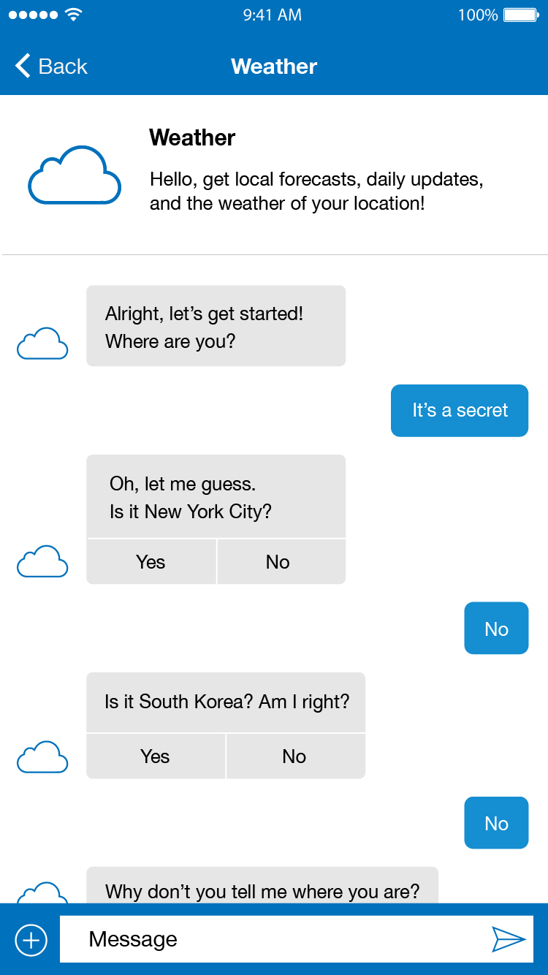This screenshot has height=975, width=548.
Task: Tap cloud avatar beside South Korea question
Action: [42, 757]
